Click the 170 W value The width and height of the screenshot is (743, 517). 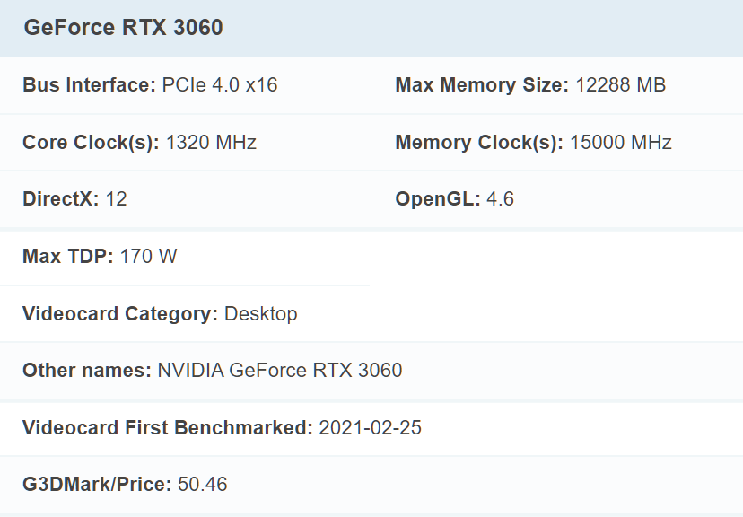[148, 257]
